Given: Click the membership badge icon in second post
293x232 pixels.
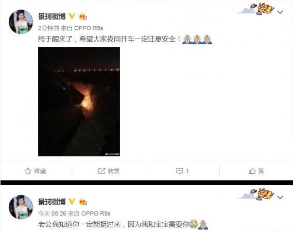Looking at the screenshot, I should click(82, 202).
